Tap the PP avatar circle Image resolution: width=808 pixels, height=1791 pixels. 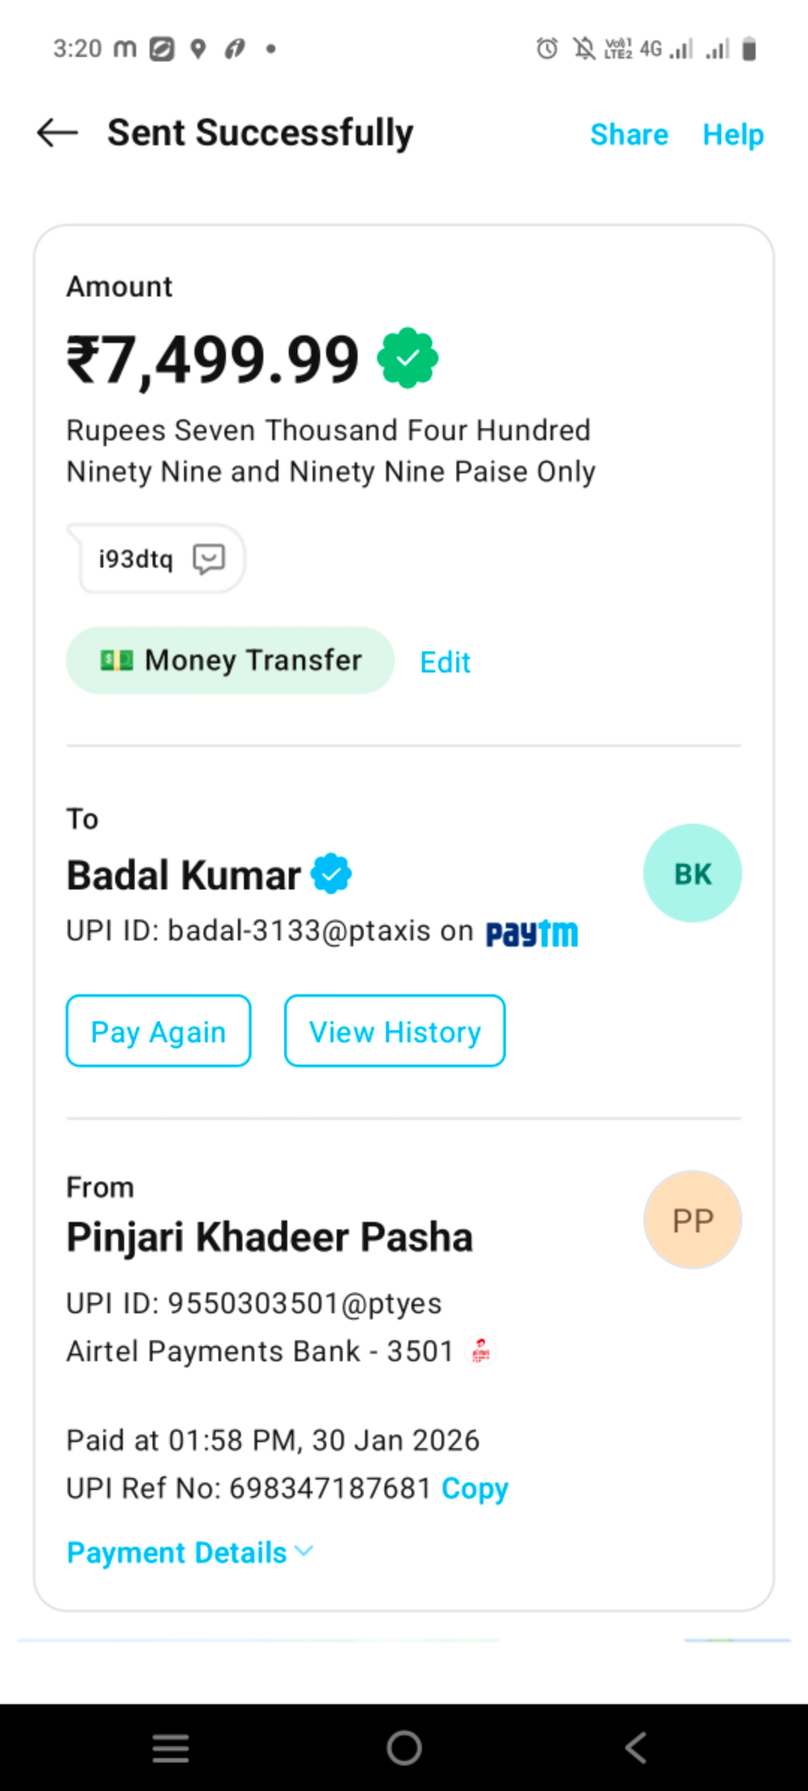tap(692, 1220)
